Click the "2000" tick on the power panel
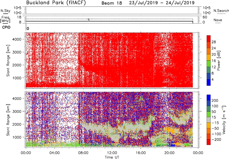Screen dimensions: 229x159 click(17, 65)
